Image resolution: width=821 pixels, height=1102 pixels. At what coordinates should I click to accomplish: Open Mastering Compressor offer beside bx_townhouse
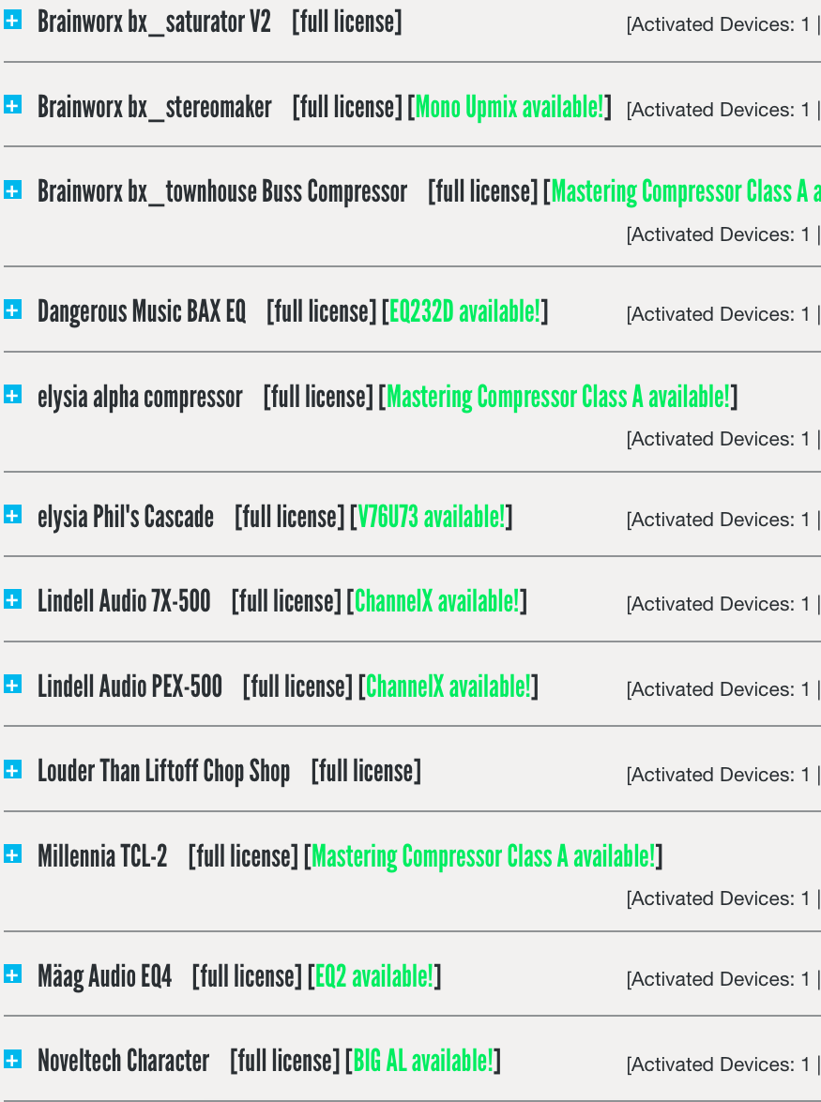tap(686, 192)
